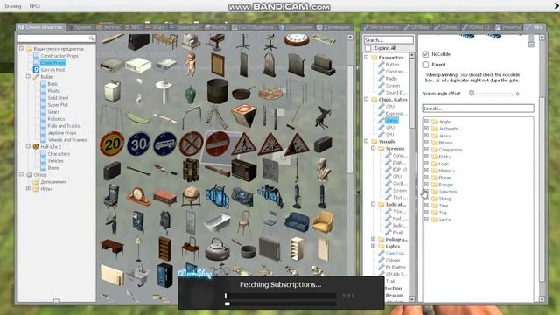Focus the spawn list search field
The width and height of the screenshot is (560, 315).
(x=56, y=38)
